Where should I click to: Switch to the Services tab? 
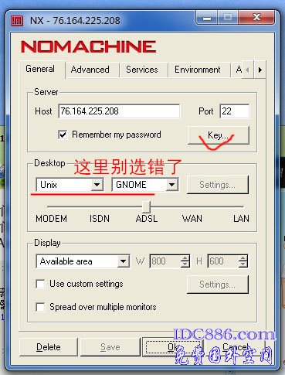[142, 70]
